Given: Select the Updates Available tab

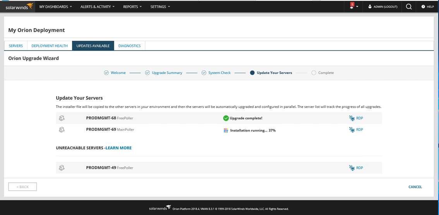Looking at the screenshot, I should (93, 46).
